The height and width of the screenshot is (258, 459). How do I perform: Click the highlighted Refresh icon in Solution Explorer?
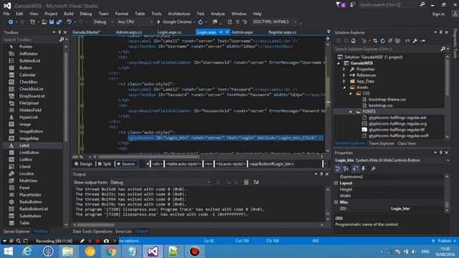point(382,41)
